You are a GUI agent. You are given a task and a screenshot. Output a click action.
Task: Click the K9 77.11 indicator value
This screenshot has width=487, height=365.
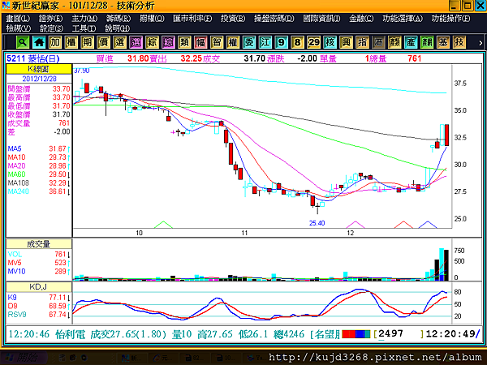[x=58, y=298]
